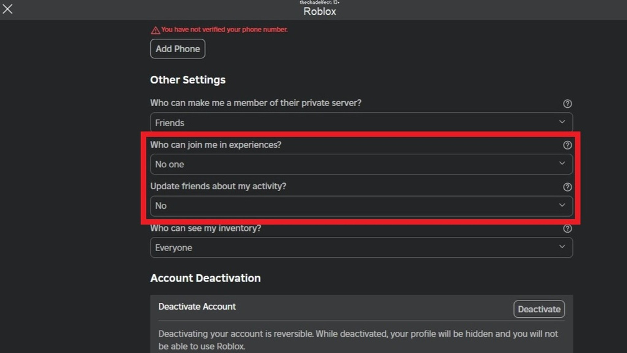Open the inventory visibility dropdown showing Everyone
This screenshot has width=627, height=353.
coord(361,247)
